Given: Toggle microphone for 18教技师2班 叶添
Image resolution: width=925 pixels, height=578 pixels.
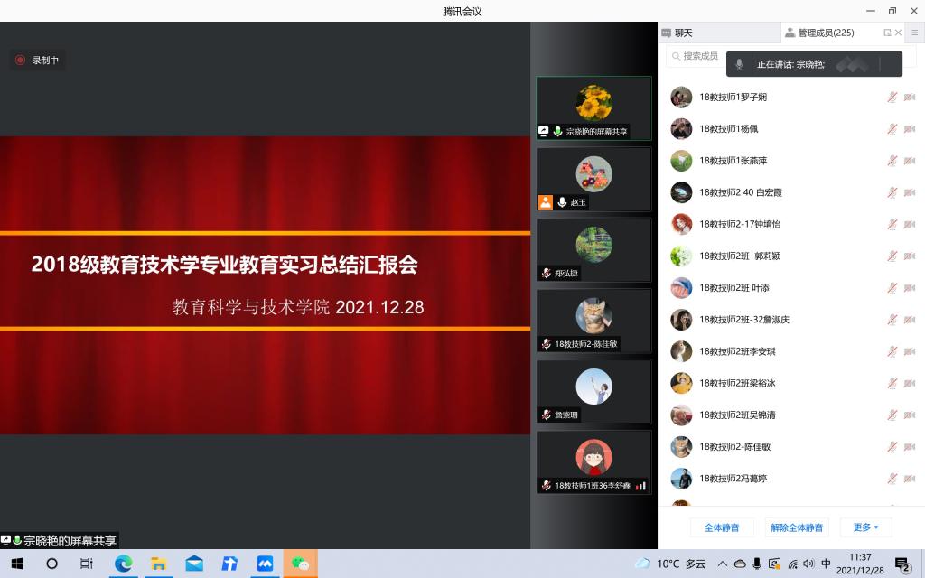Looking at the screenshot, I should coord(892,288).
